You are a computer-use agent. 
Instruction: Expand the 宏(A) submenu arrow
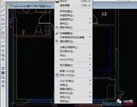90,55
